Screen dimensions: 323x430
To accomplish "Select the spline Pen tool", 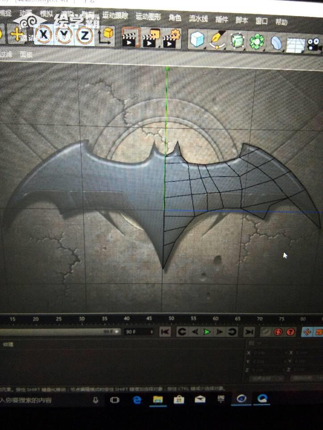I will pyautogui.click(x=217, y=40).
